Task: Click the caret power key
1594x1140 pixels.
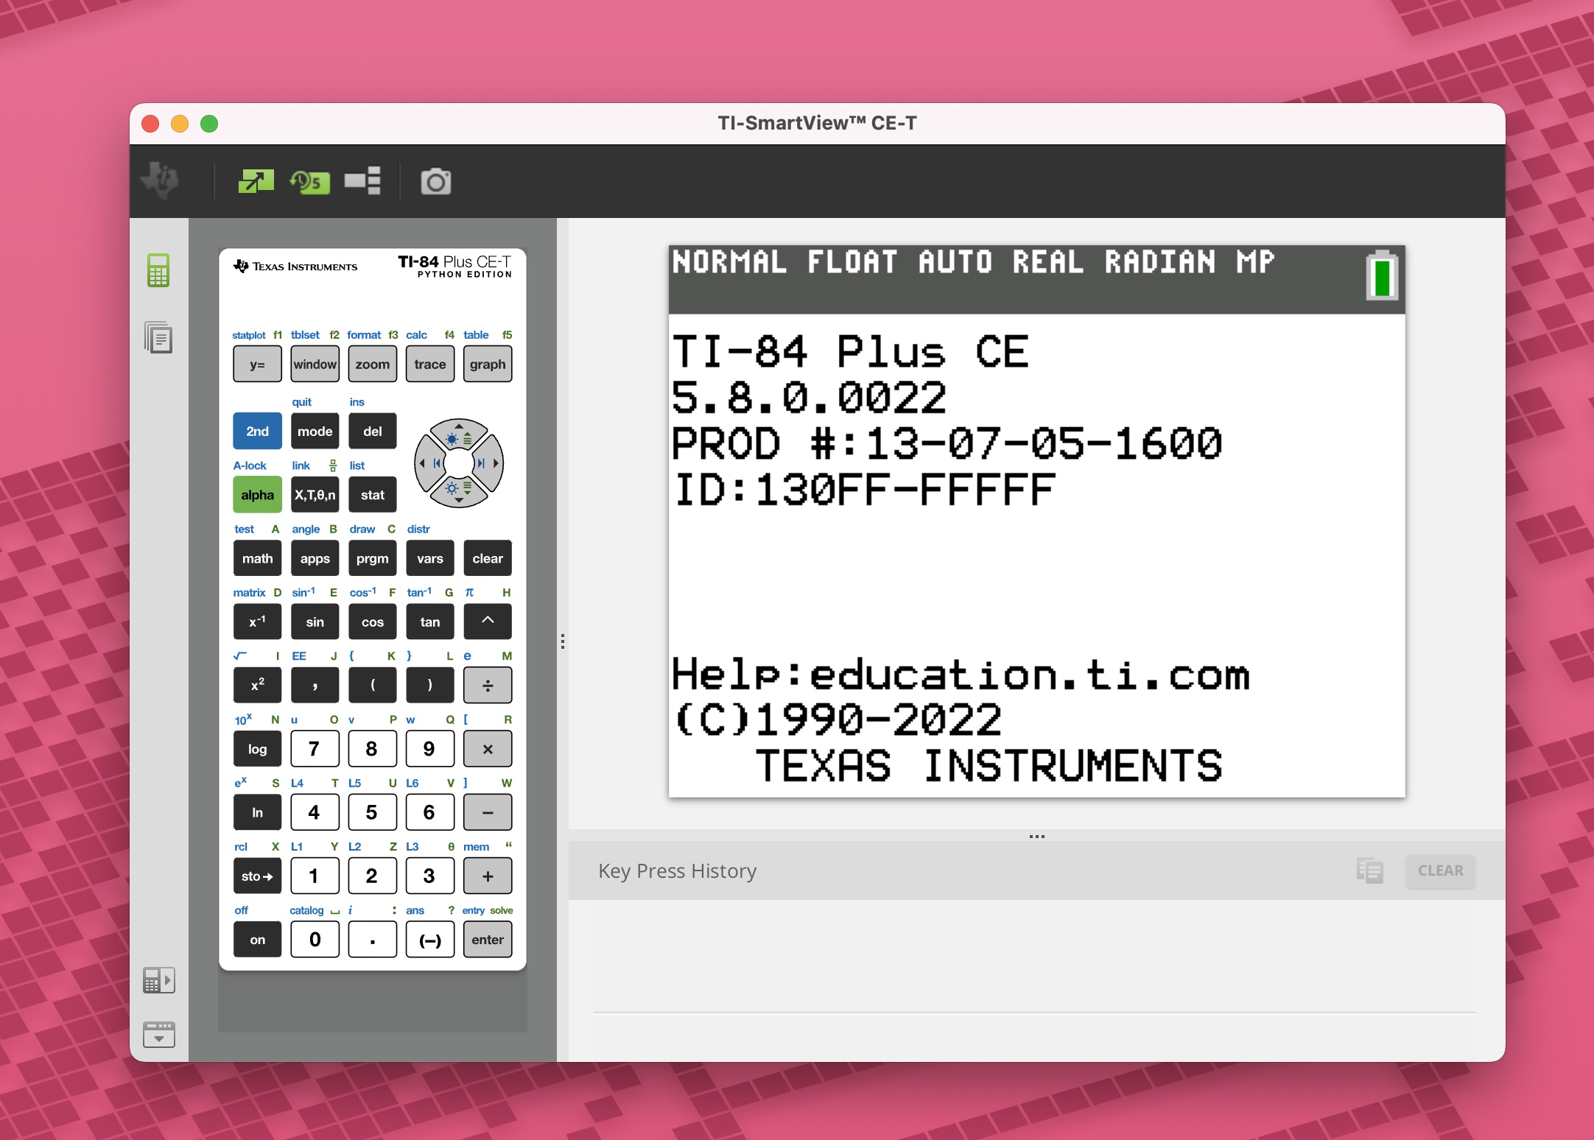Action: point(488,622)
